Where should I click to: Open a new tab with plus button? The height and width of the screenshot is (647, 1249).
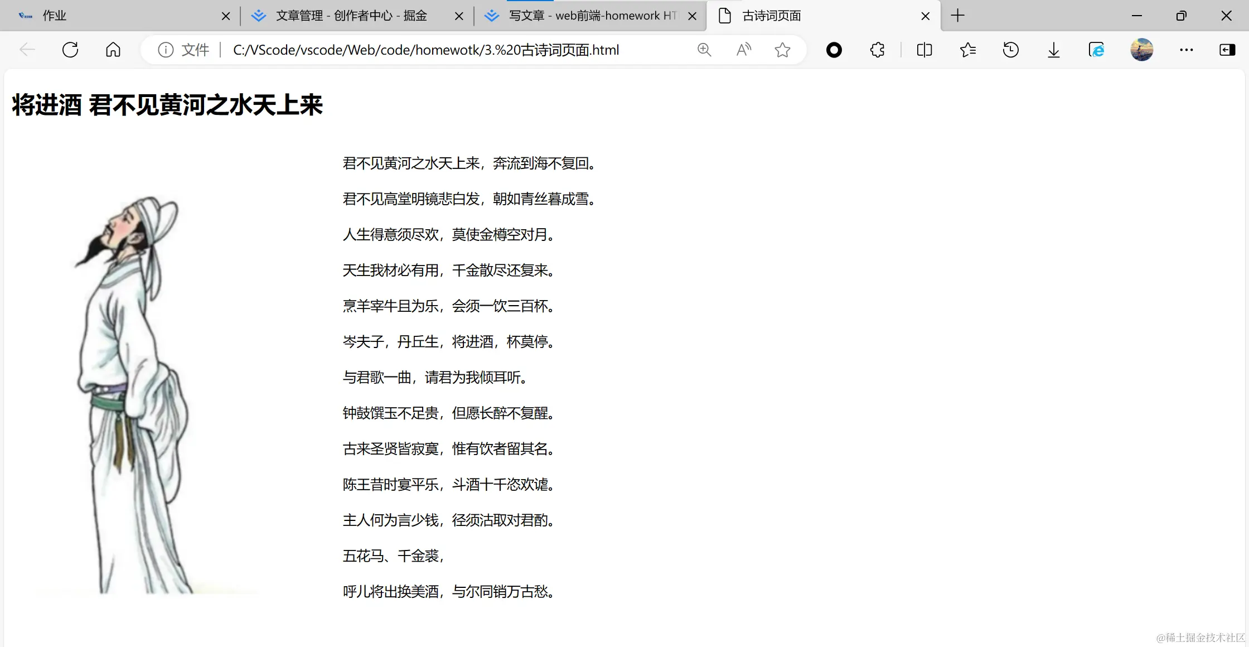click(x=957, y=16)
